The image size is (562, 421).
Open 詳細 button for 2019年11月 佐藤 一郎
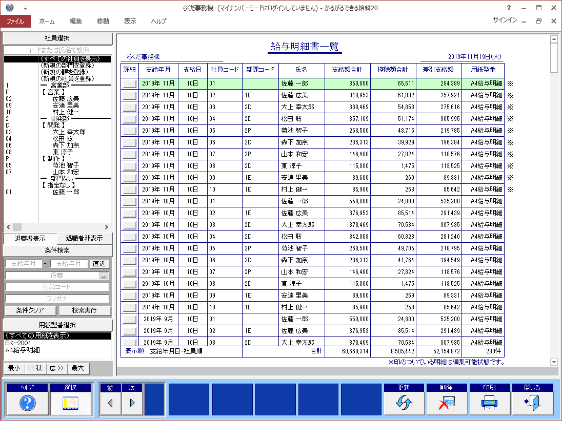[x=129, y=84]
